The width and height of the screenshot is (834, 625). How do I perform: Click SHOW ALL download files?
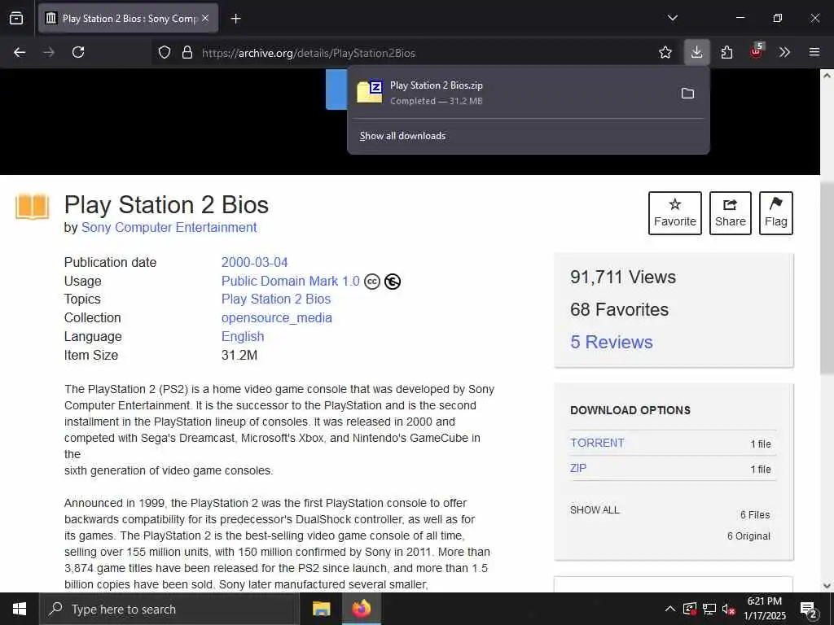click(595, 510)
